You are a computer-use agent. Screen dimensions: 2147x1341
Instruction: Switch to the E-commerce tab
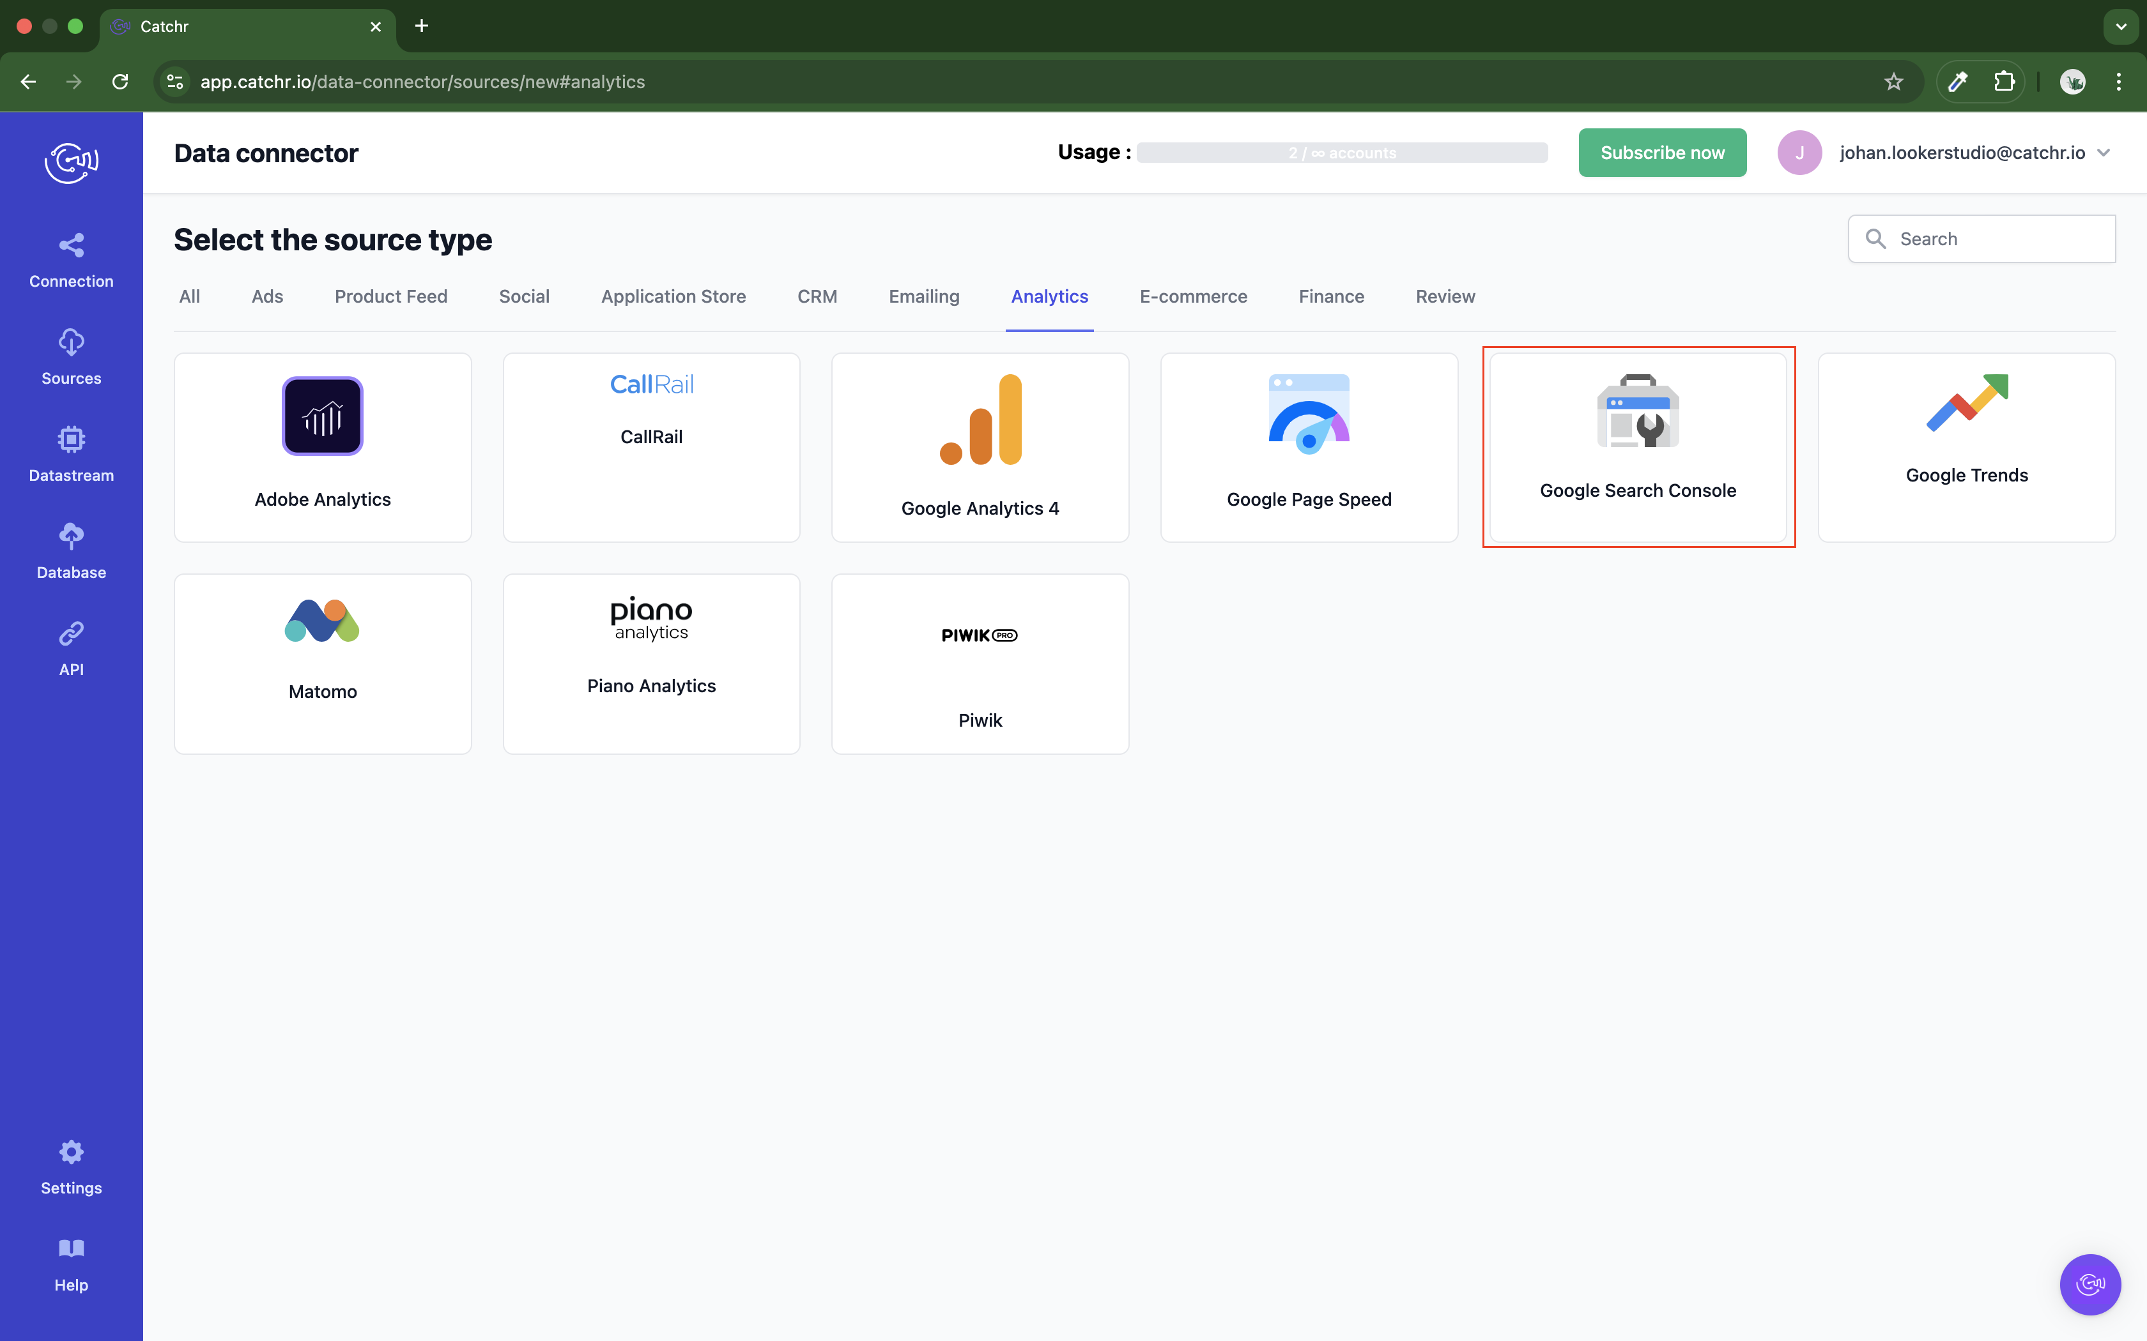point(1193,296)
